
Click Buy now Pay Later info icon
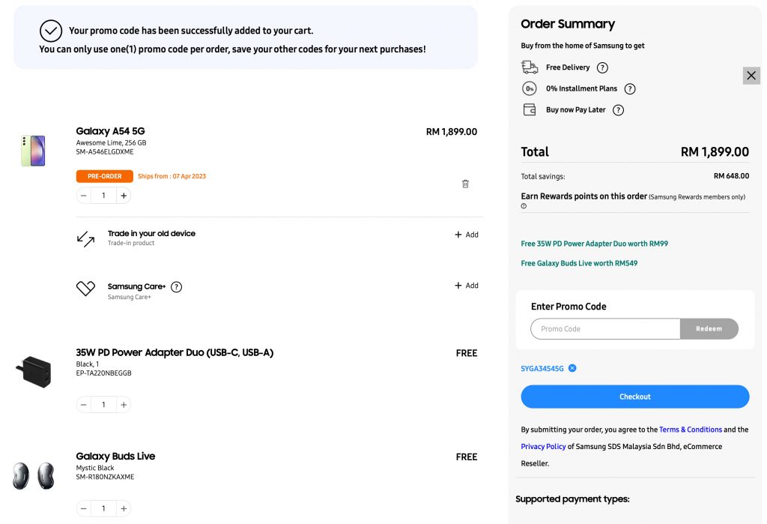coord(618,110)
